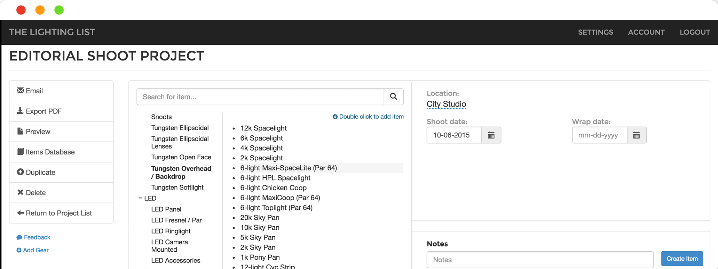Click THE LIGHTING LIST brand title
The height and width of the screenshot is (269, 718).
[x=52, y=32]
